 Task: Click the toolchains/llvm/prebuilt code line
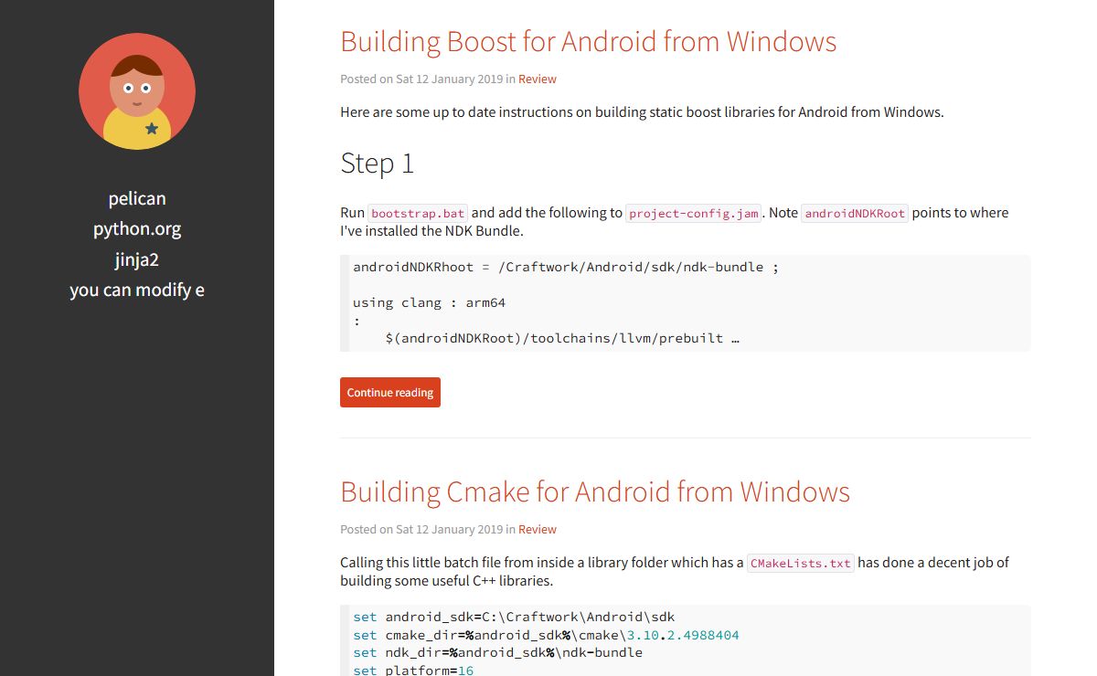pyautogui.click(x=562, y=338)
